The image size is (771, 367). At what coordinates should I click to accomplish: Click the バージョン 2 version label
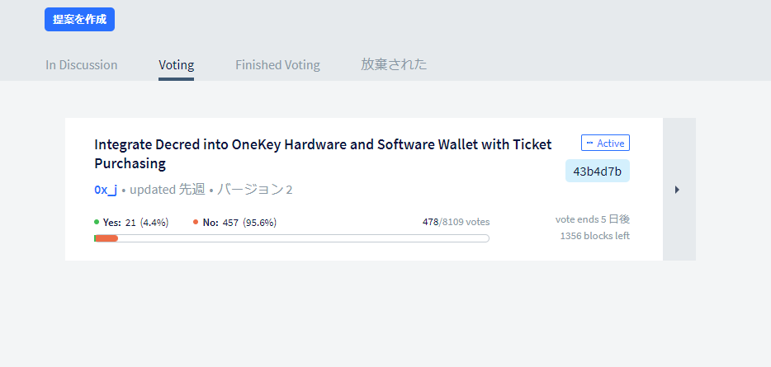tap(255, 190)
